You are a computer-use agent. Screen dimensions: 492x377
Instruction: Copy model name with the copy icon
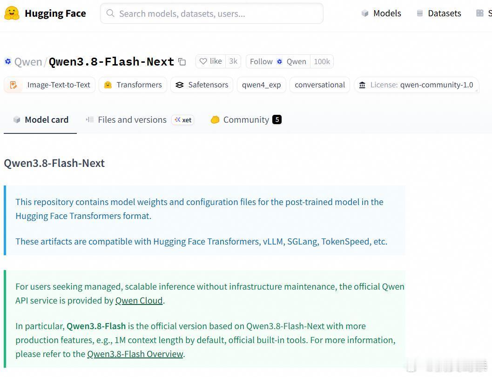(x=182, y=62)
